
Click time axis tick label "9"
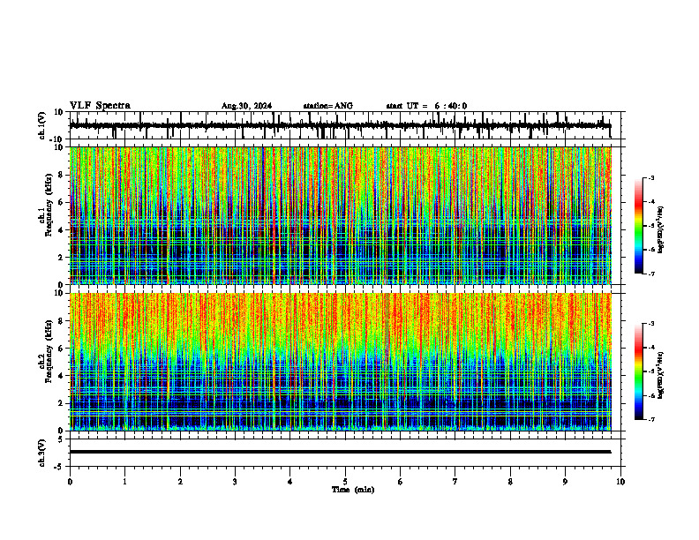click(x=565, y=482)
